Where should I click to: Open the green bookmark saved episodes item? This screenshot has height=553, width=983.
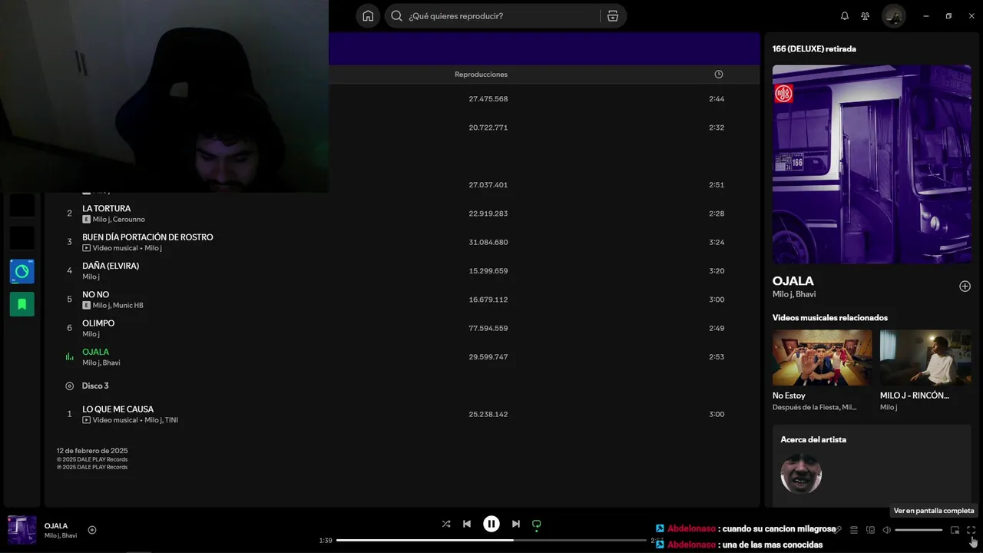click(22, 304)
